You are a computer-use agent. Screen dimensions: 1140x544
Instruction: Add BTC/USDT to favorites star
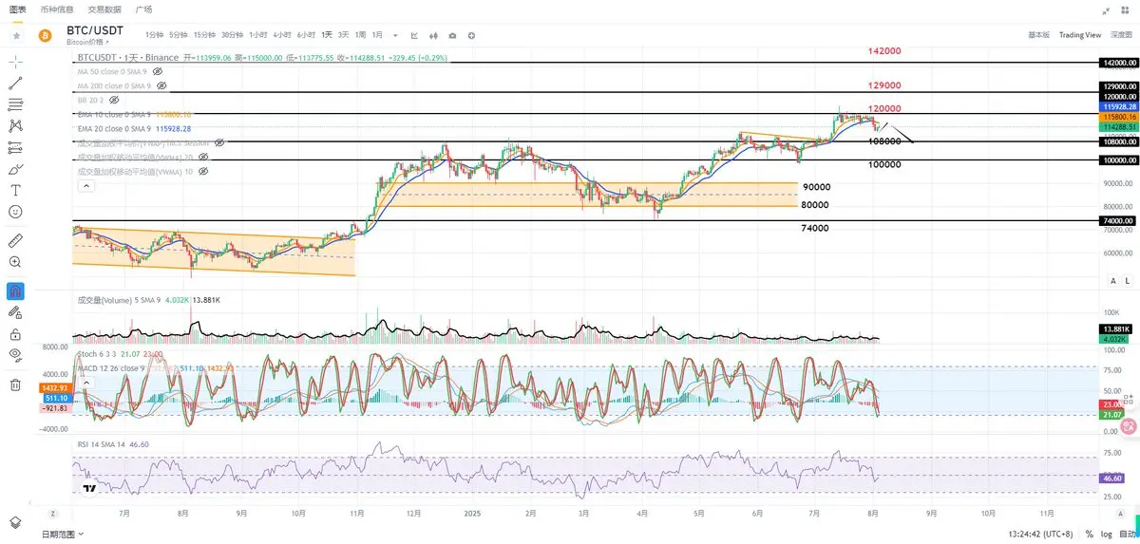tap(16, 35)
